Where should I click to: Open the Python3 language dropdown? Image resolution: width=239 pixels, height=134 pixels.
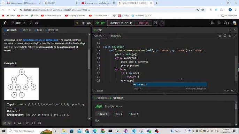99,36
